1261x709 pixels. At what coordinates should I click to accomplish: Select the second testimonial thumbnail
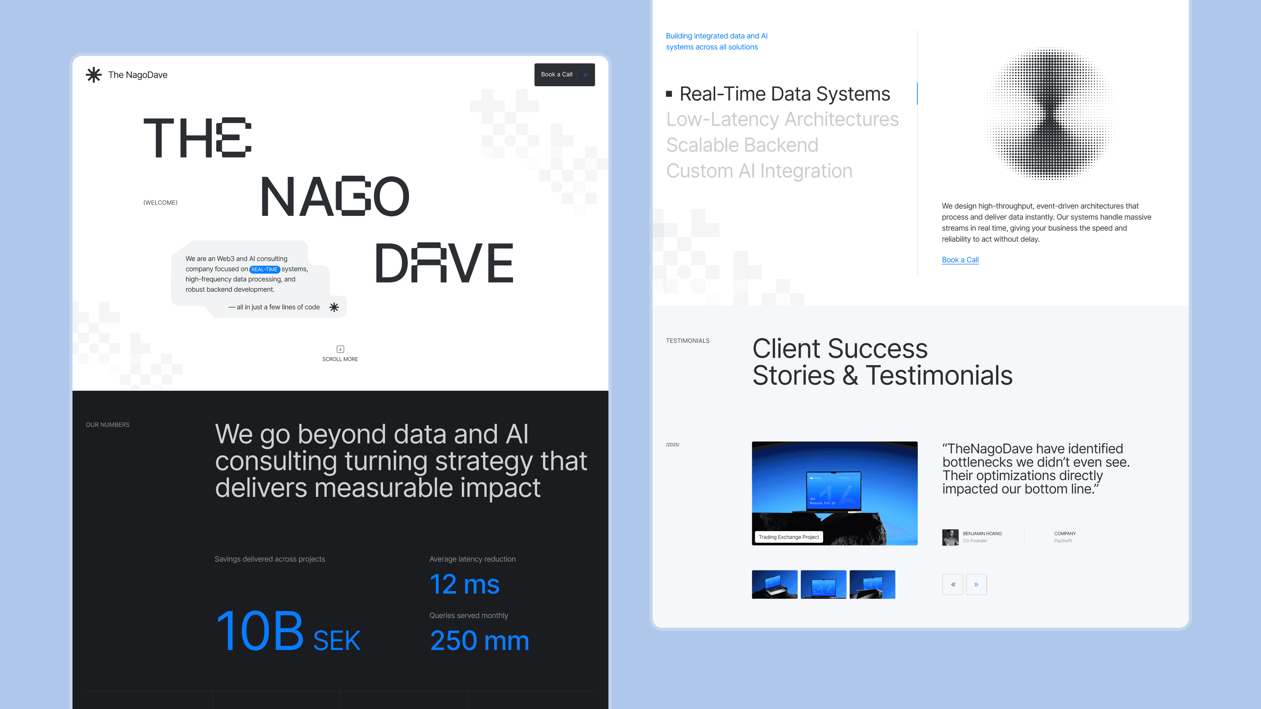[823, 584]
